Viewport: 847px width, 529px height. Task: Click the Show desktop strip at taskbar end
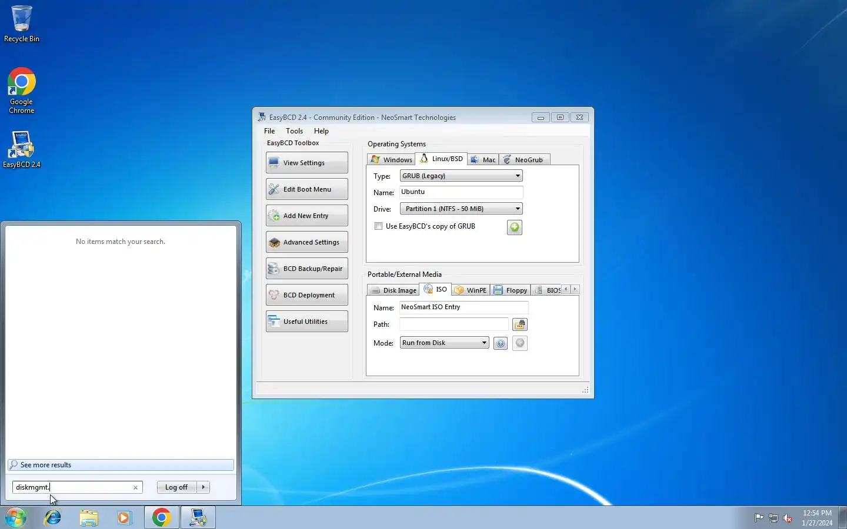click(x=842, y=518)
